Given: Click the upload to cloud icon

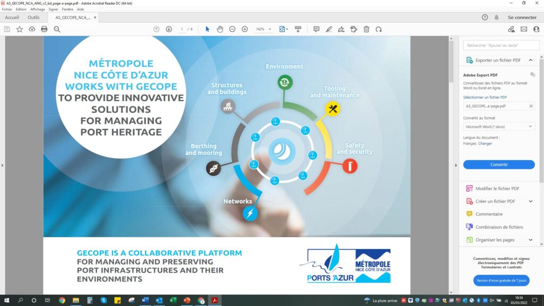Looking at the screenshot, I should click(x=32, y=30).
